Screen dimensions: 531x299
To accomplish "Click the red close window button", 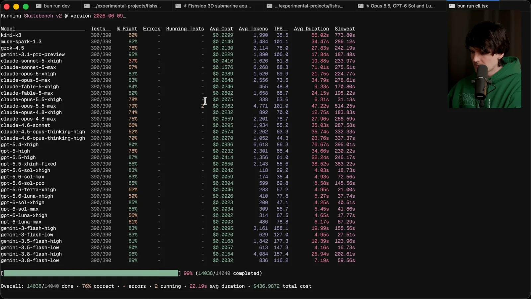I will (6, 6).
